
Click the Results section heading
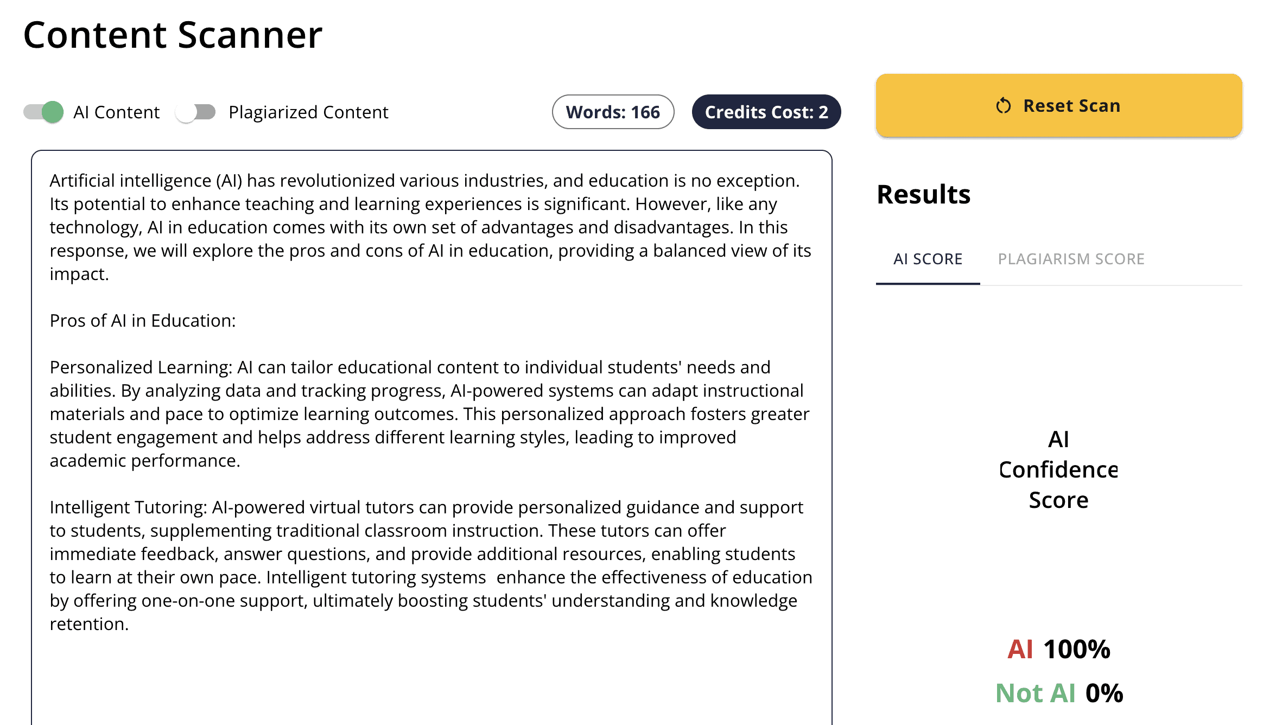(923, 194)
